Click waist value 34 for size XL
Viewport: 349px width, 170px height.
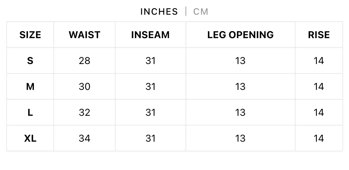(x=85, y=138)
